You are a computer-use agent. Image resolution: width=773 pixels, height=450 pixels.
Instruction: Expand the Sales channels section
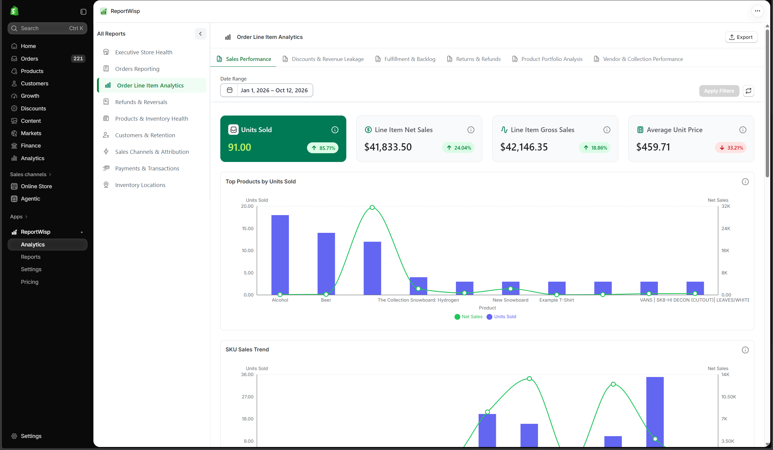coord(31,174)
